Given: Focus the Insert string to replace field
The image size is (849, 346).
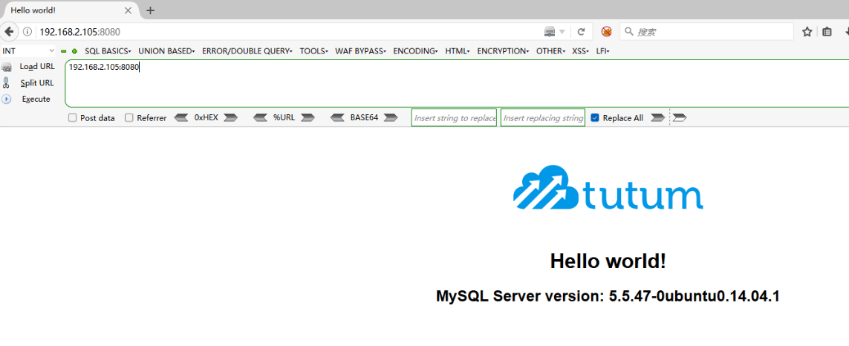Looking at the screenshot, I should tap(454, 117).
